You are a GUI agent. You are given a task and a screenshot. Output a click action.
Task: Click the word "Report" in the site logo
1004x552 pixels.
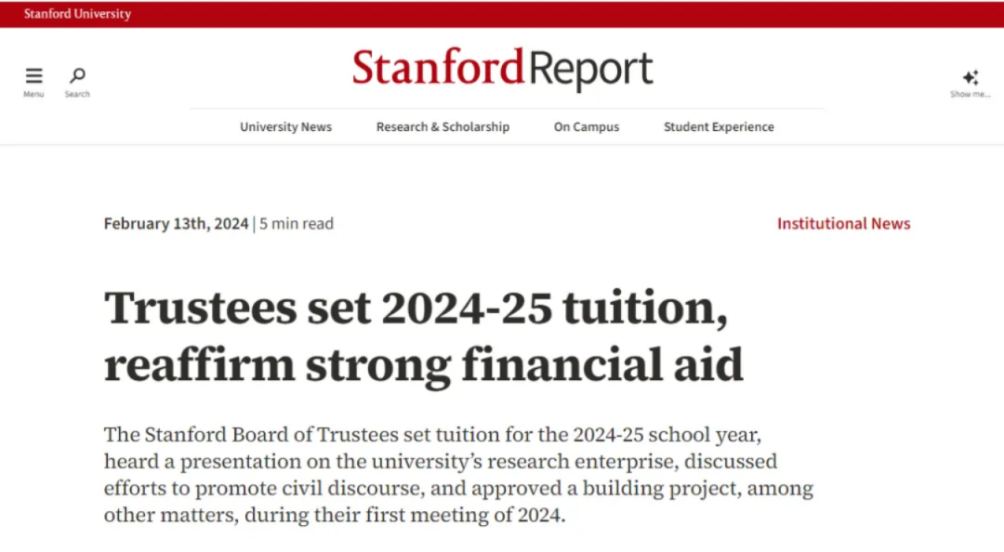point(591,70)
